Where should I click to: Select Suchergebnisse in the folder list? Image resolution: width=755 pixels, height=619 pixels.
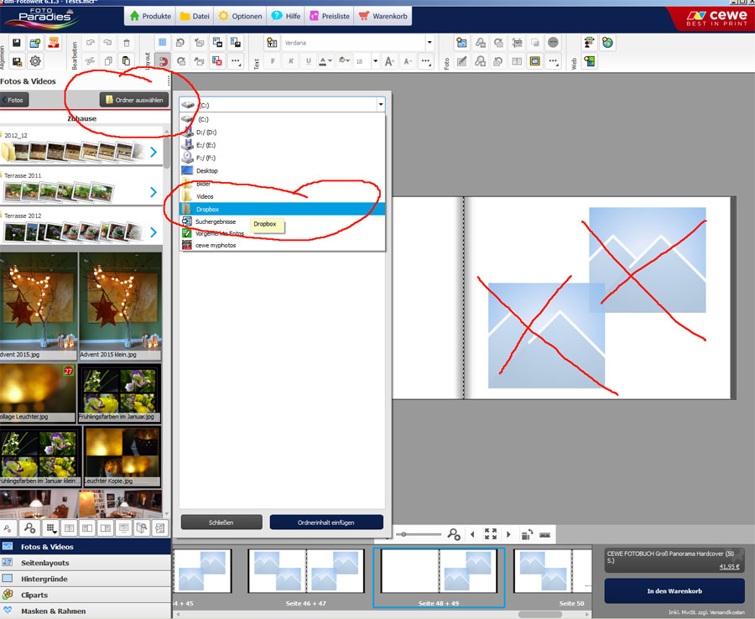coord(282,222)
